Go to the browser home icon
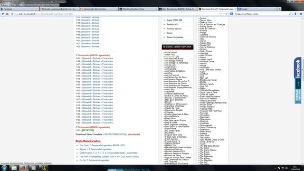This screenshot has width=304, height=171. pyautogui.click(x=301, y=14)
